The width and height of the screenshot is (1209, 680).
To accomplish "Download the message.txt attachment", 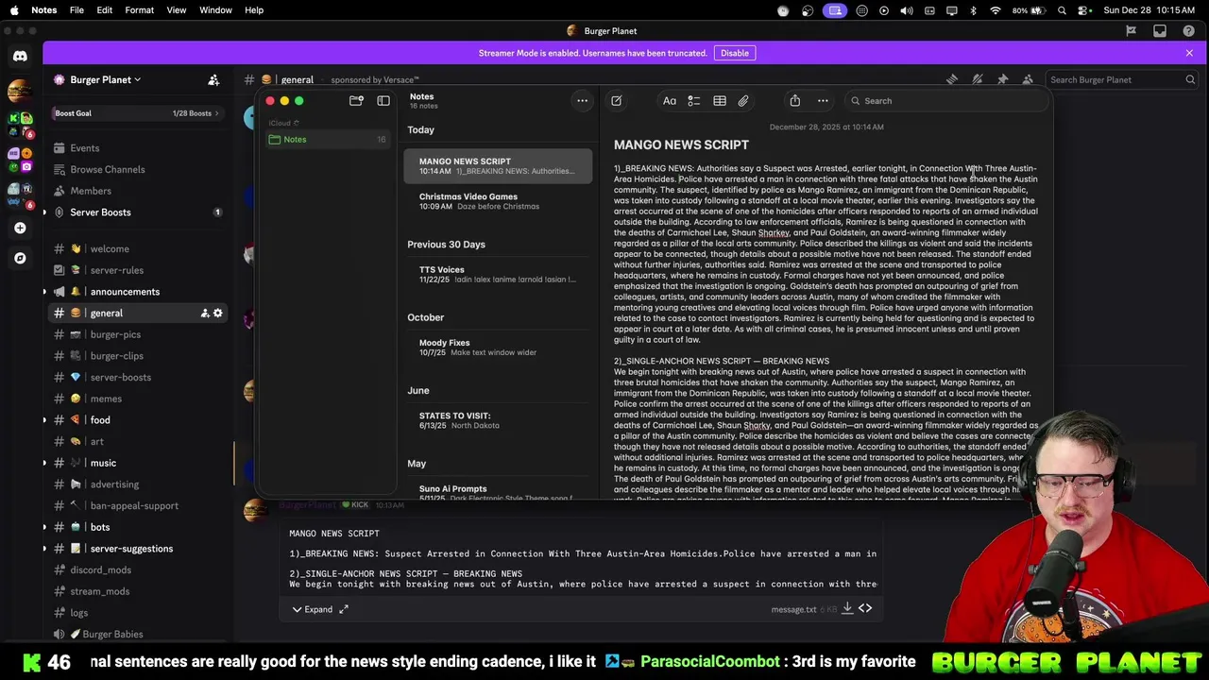I will pos(847,609).
